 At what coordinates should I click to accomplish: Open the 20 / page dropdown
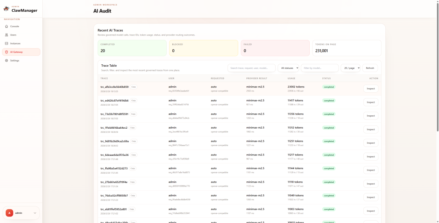(350, 68)
